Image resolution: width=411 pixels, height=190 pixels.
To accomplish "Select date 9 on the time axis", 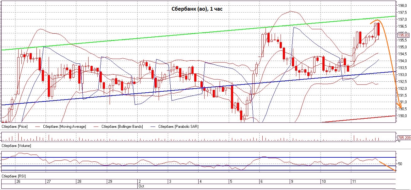I will tap(292, 182).
